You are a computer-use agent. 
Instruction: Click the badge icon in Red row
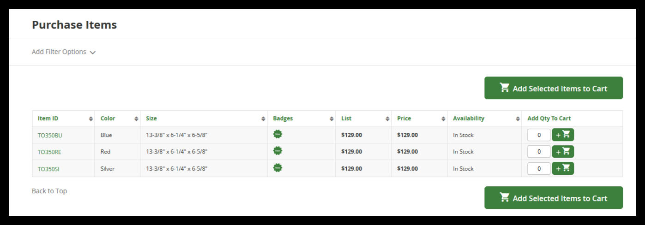click(x=277, y=151)
